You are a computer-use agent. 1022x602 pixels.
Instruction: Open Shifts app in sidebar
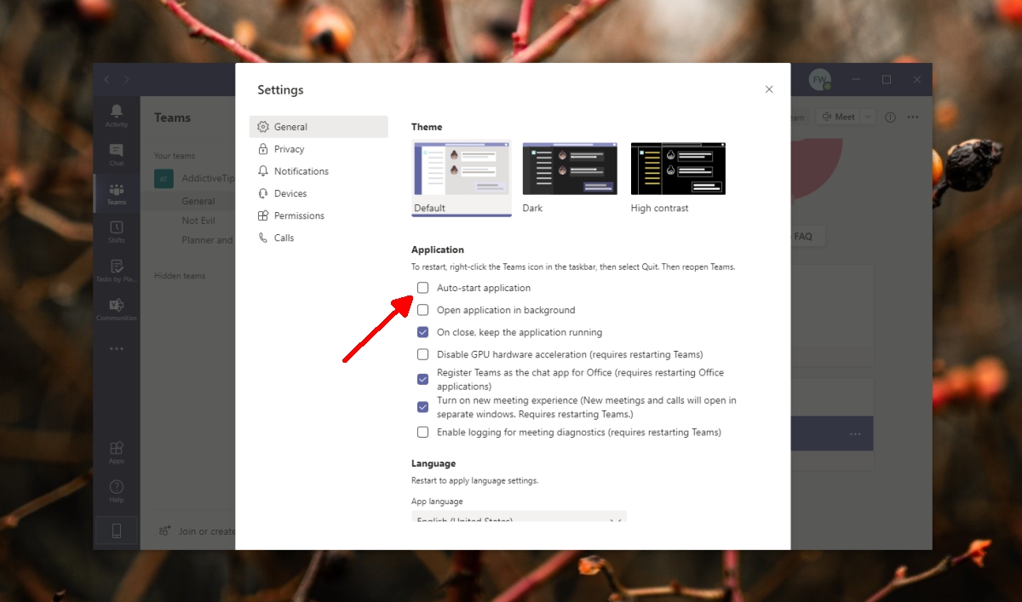117,232
